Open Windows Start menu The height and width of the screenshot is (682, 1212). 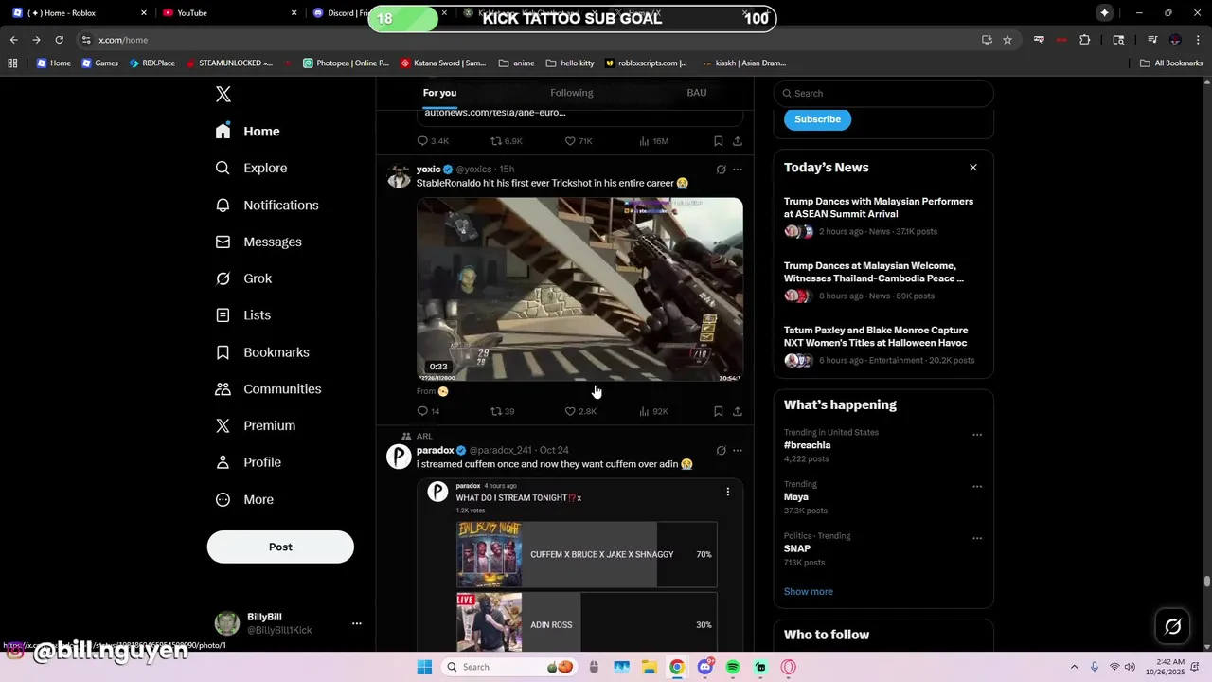tap(424, 667)
